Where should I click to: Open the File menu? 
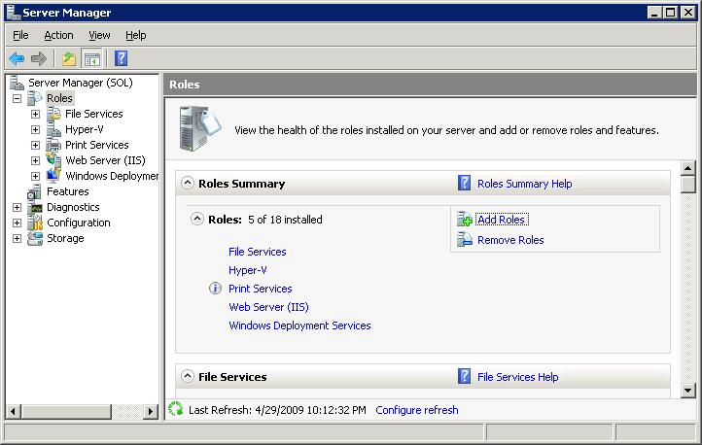tap(20, 35)
